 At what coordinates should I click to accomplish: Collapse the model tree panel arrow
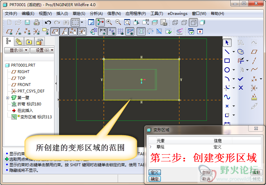coord(56,83)
